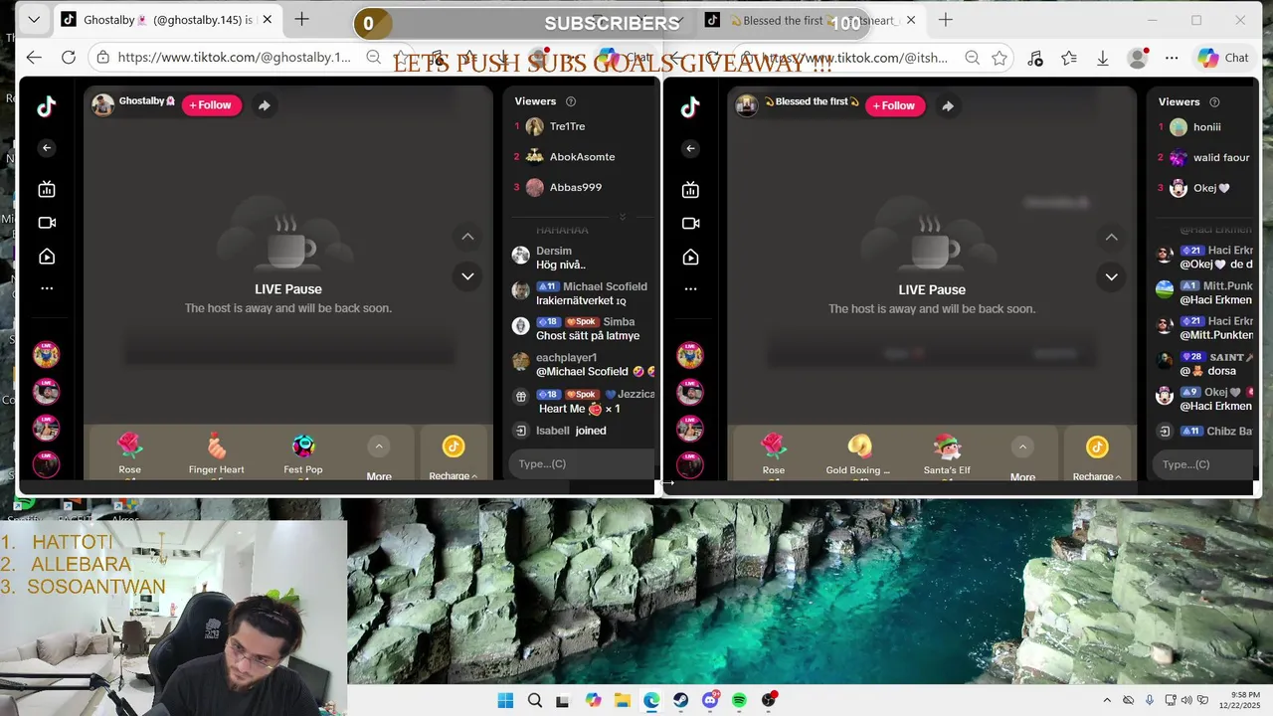Go back in left browser window
The width and height of the screenshot is (1273, 716).
click(x=34, y=58)
